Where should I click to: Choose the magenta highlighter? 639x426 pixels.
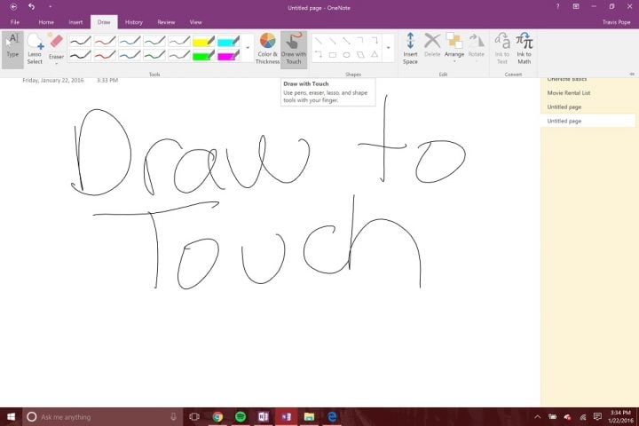coord(229,55)
